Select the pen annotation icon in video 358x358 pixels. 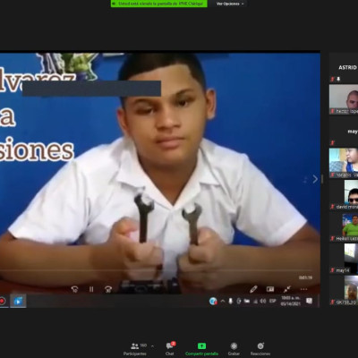[x=253, y=289]
